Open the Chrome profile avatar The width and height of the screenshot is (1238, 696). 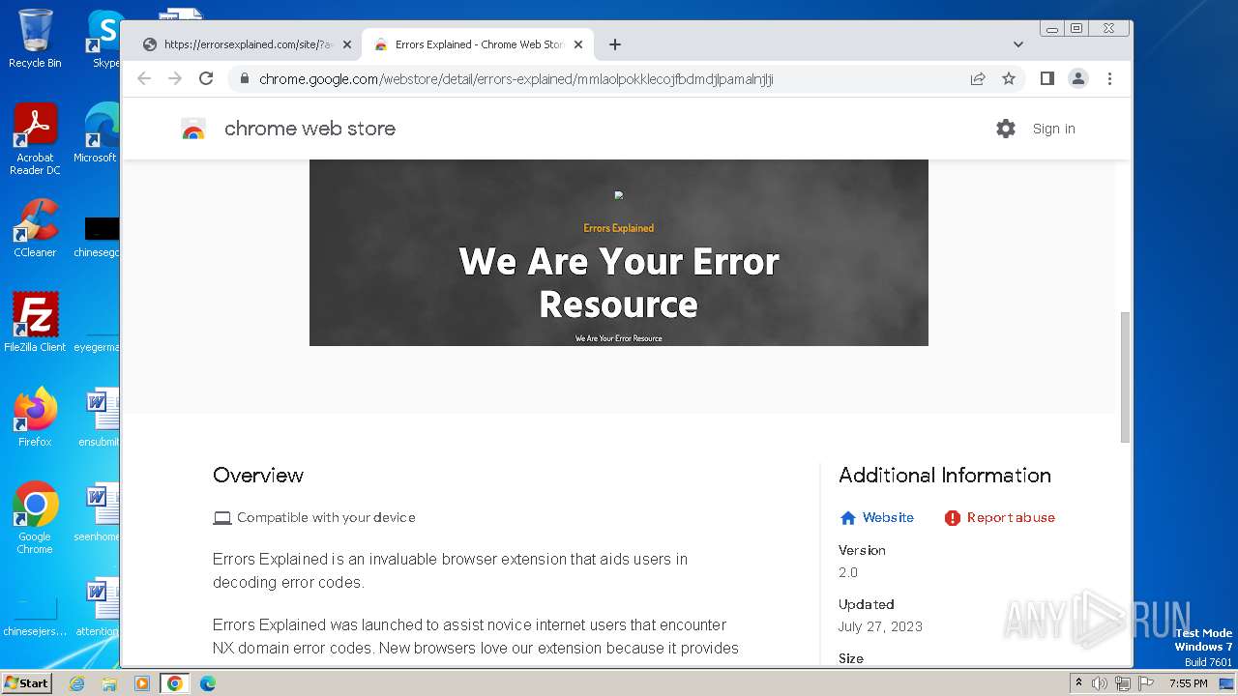1078,78
